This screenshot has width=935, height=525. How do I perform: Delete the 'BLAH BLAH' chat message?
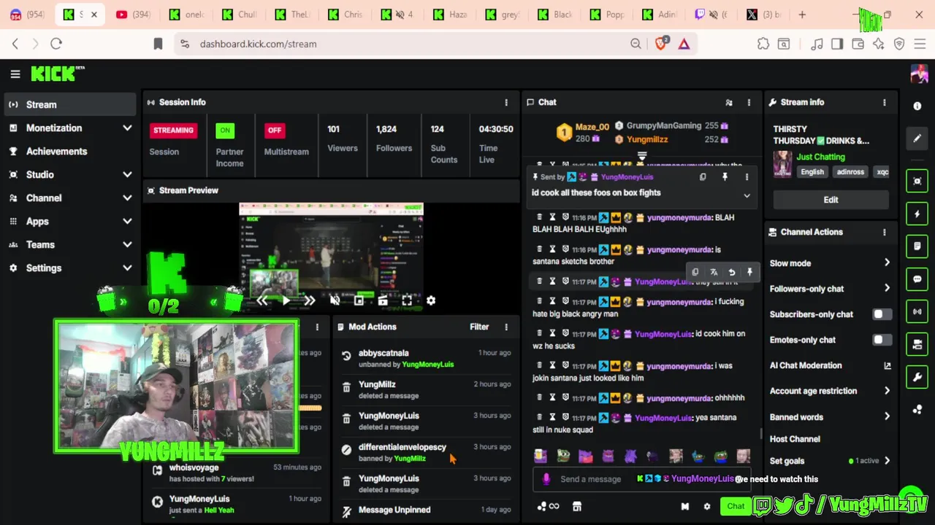(x=540, y=217)
